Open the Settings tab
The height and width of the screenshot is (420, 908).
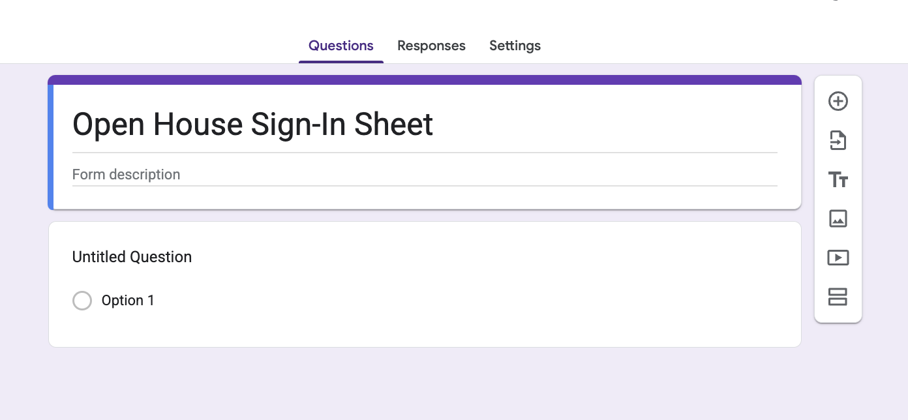[515, 46]
